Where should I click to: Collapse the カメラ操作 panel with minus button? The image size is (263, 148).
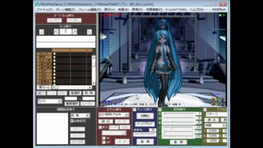coord(135,110)
